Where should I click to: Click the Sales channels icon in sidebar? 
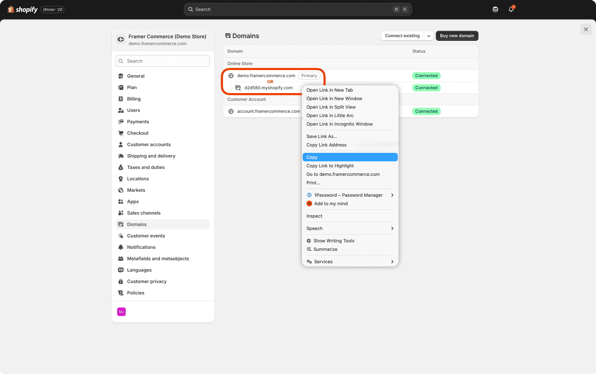(x=121, y=213)
